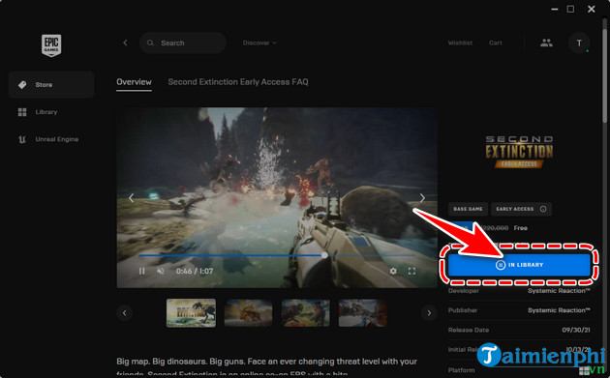
Task: Click the Base Game tag
Action: pyautogui.click(x=468, y=209)
